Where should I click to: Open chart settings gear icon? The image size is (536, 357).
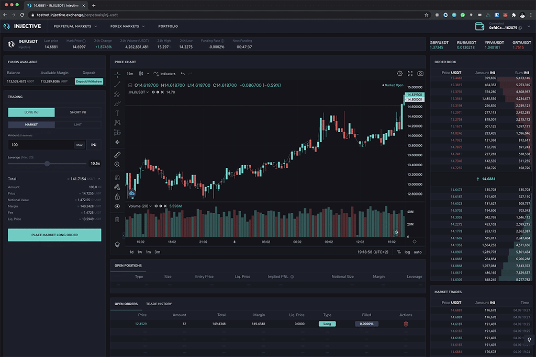point(399,73)
